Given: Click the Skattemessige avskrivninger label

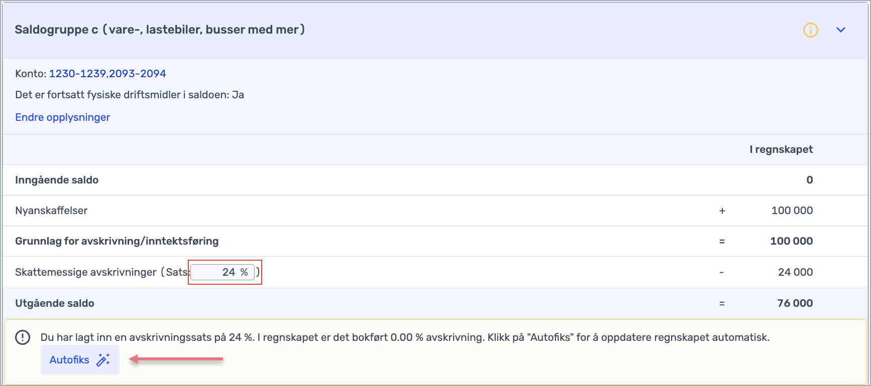Looking at the screenshot, I should 86,272.
